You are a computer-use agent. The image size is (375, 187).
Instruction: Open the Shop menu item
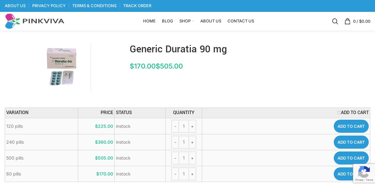185,21
